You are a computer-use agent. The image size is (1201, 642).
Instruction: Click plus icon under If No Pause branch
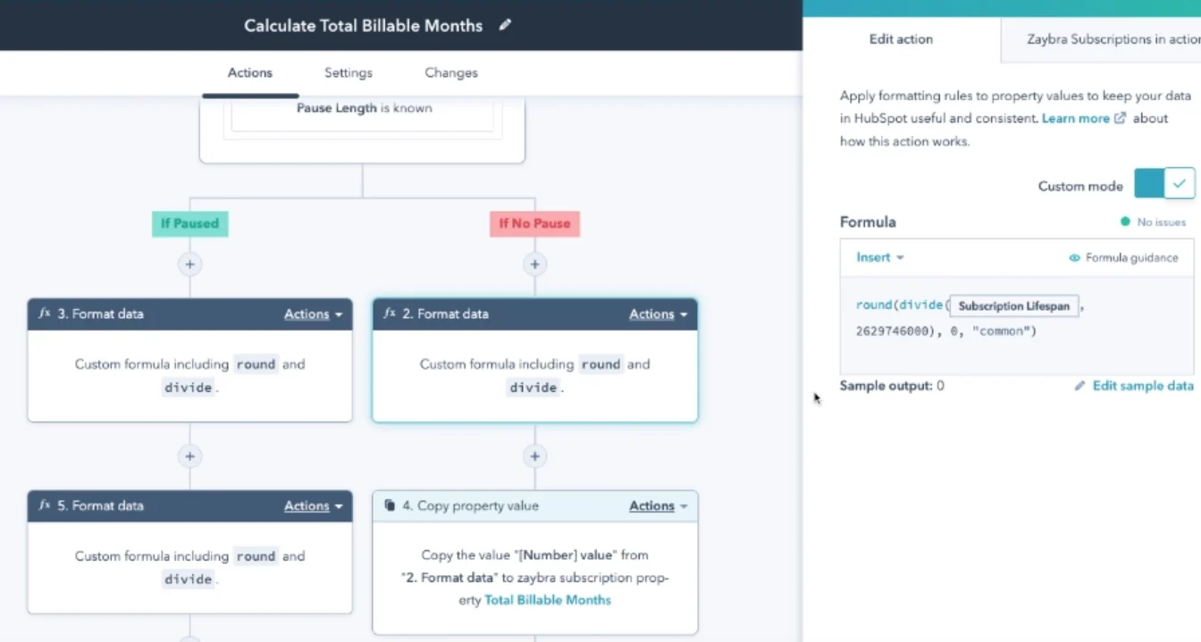click(x=534, y=264)
